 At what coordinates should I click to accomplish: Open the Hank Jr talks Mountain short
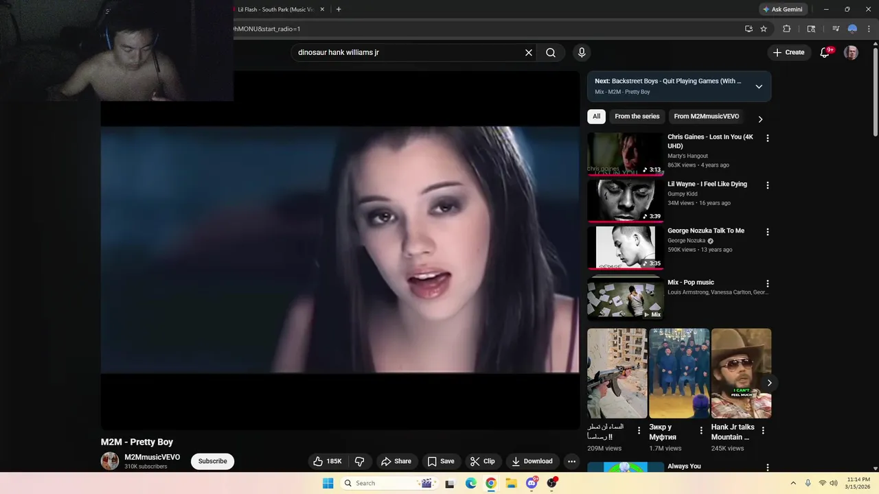tap(741, 373)
